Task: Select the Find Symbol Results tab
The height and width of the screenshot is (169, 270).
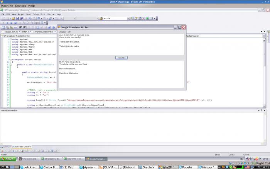Action: (x=31, y=151)
